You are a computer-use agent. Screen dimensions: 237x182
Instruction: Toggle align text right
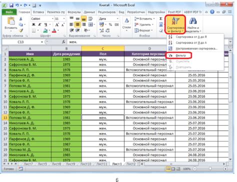point(84,25)
